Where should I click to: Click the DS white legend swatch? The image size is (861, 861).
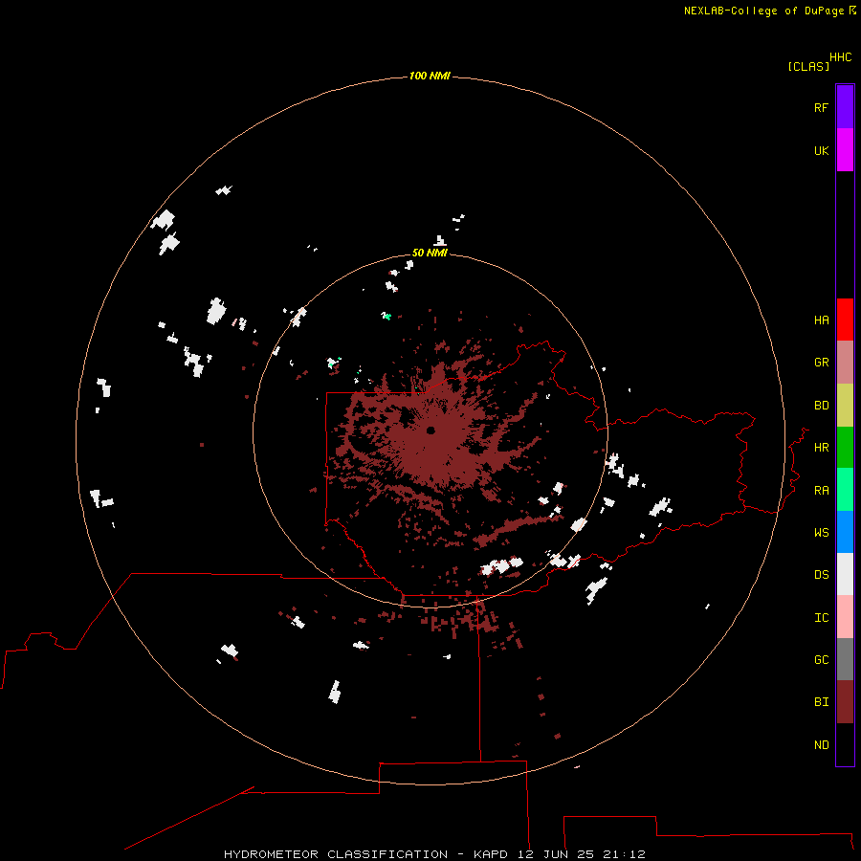(845, 574)
